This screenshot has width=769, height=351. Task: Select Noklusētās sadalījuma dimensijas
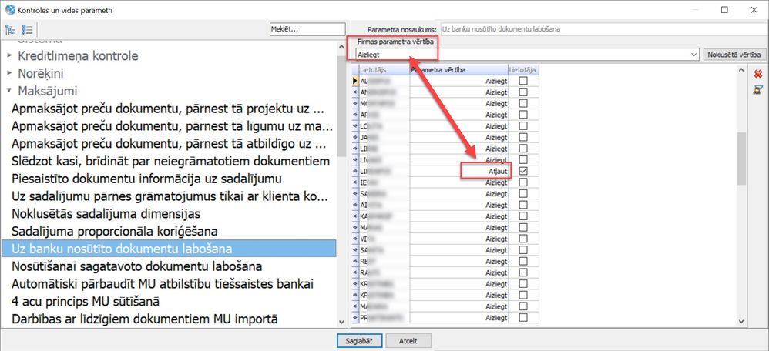point(106,214)
